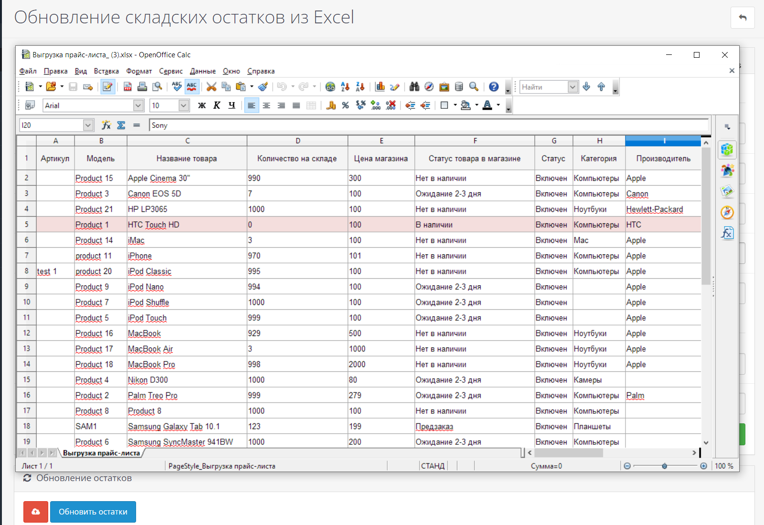Screen dimensions: 764x525
Task: Run the Spelling check icon
Action: [177, 87]
